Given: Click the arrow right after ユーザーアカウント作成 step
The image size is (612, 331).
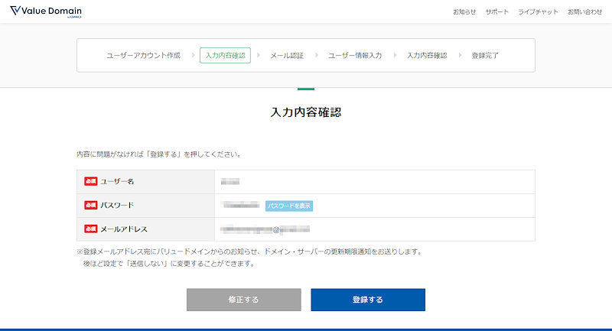Looking at the screenshot, I should click(191, 56).
